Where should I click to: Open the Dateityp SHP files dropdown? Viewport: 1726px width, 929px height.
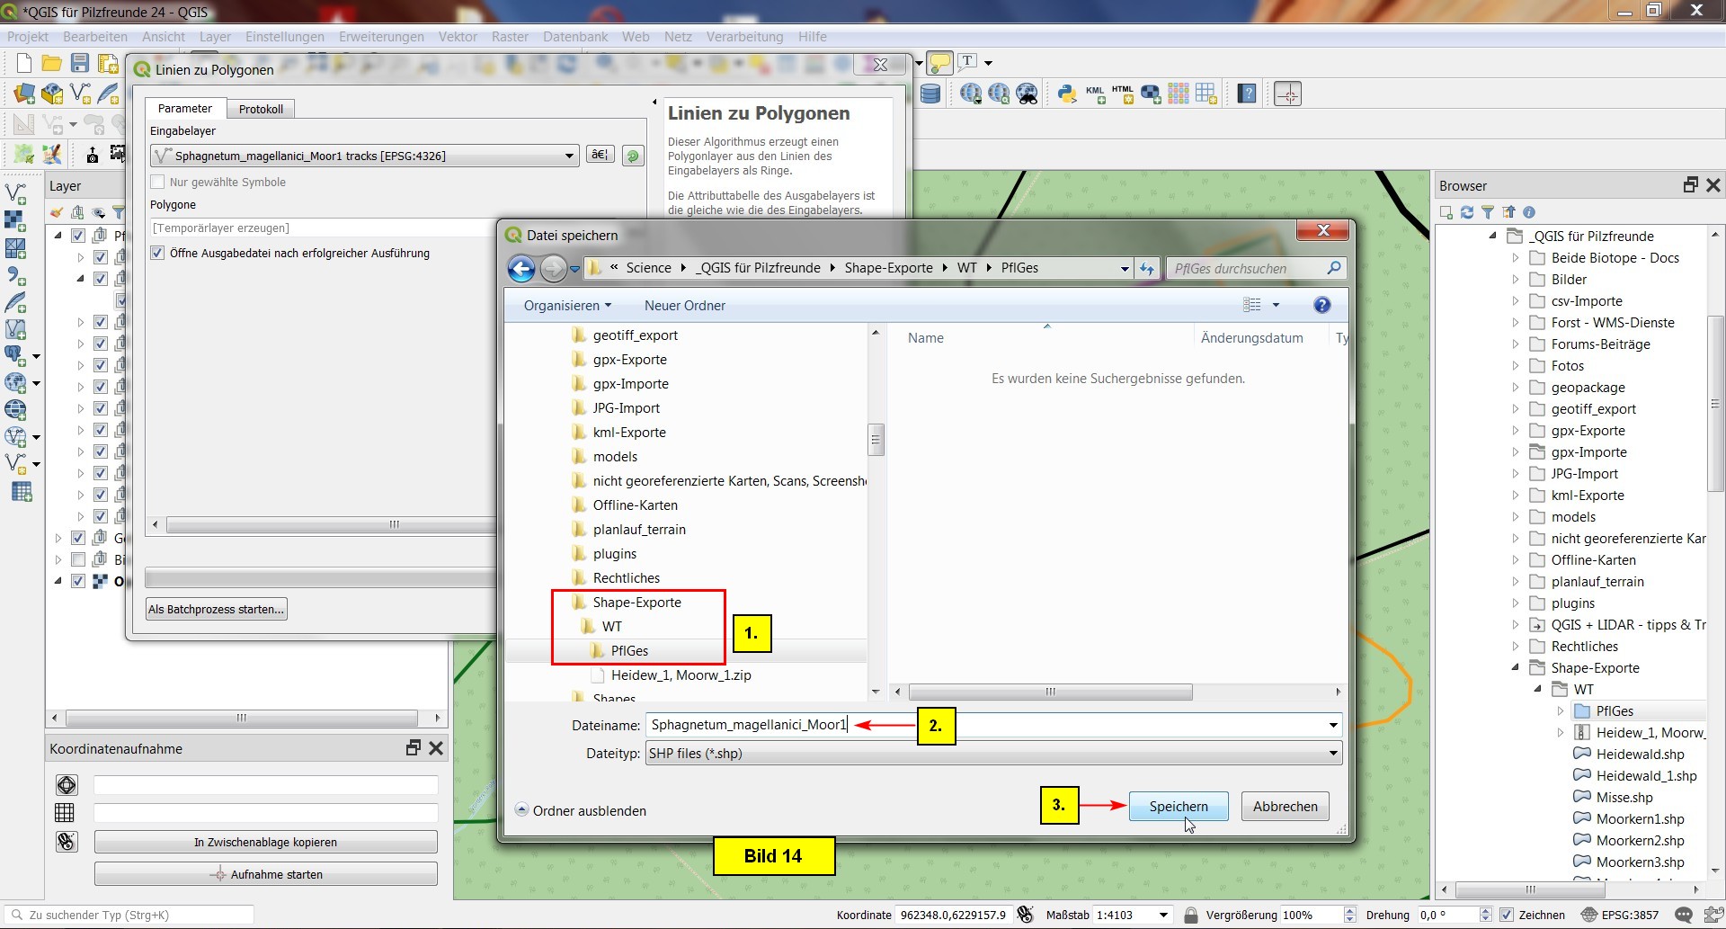pyautogui.click(x=1333, y=754)
